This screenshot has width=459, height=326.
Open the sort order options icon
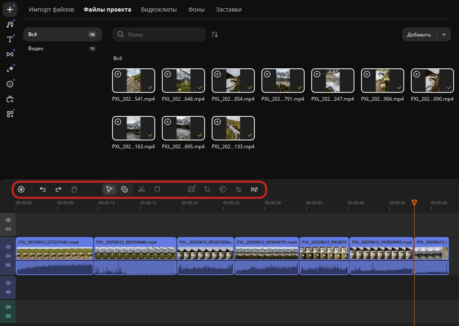(215, 35)
